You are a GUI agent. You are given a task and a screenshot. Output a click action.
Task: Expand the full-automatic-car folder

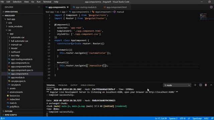point(19,41)
